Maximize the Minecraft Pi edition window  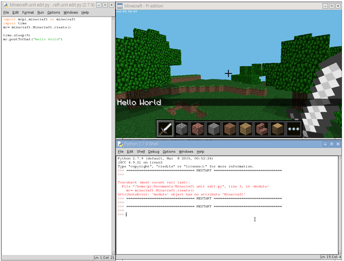tap(332, 6)
